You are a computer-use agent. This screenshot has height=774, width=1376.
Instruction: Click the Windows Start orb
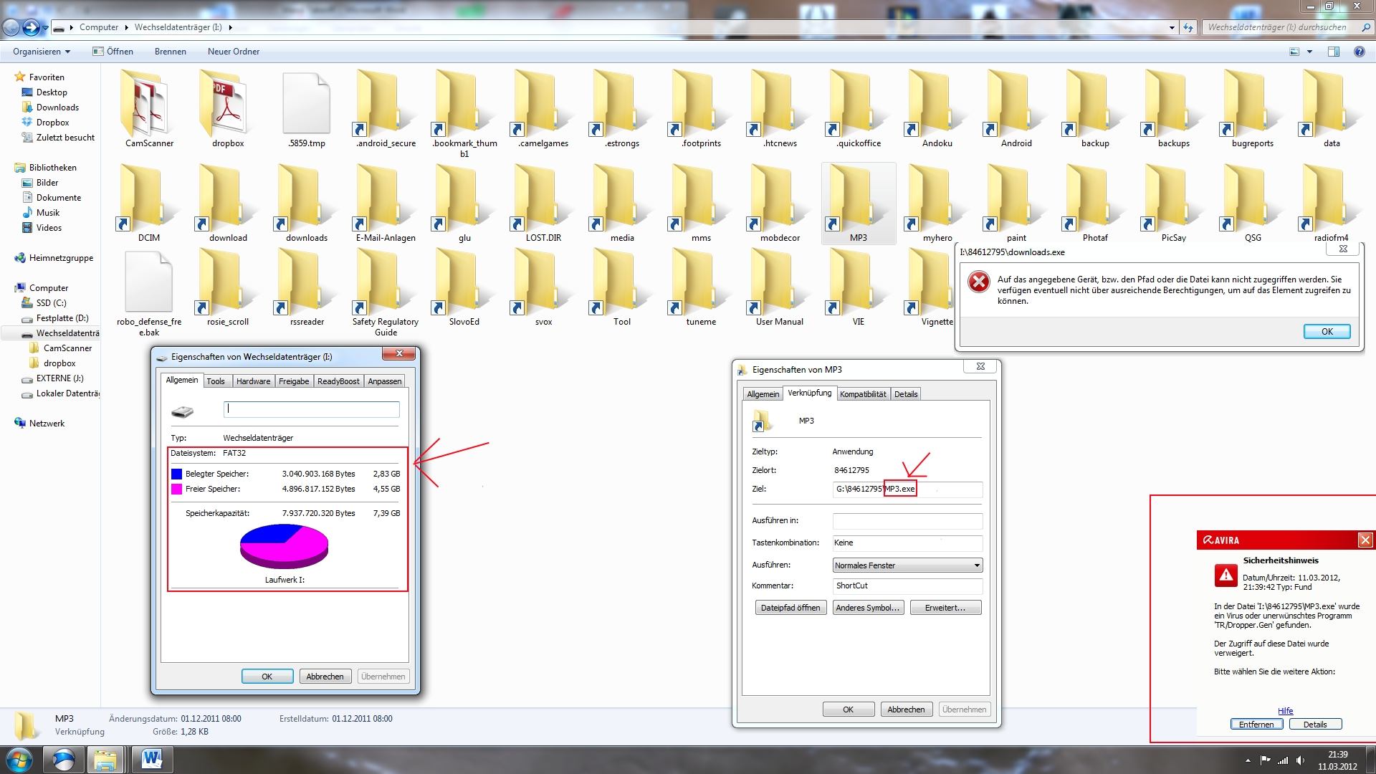click(19, 760)
